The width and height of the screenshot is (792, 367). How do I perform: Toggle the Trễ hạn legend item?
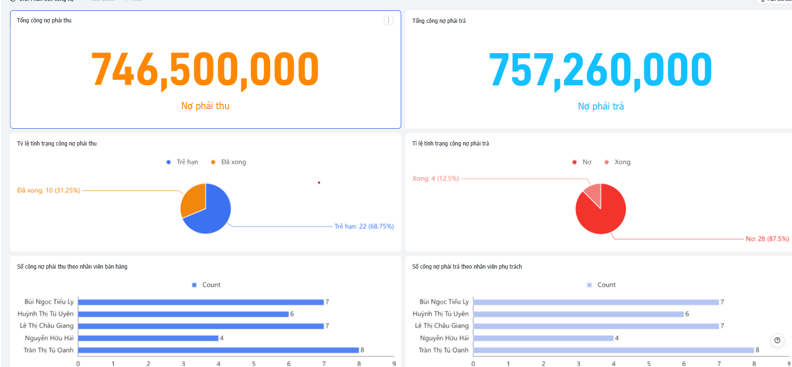[182, 162]
